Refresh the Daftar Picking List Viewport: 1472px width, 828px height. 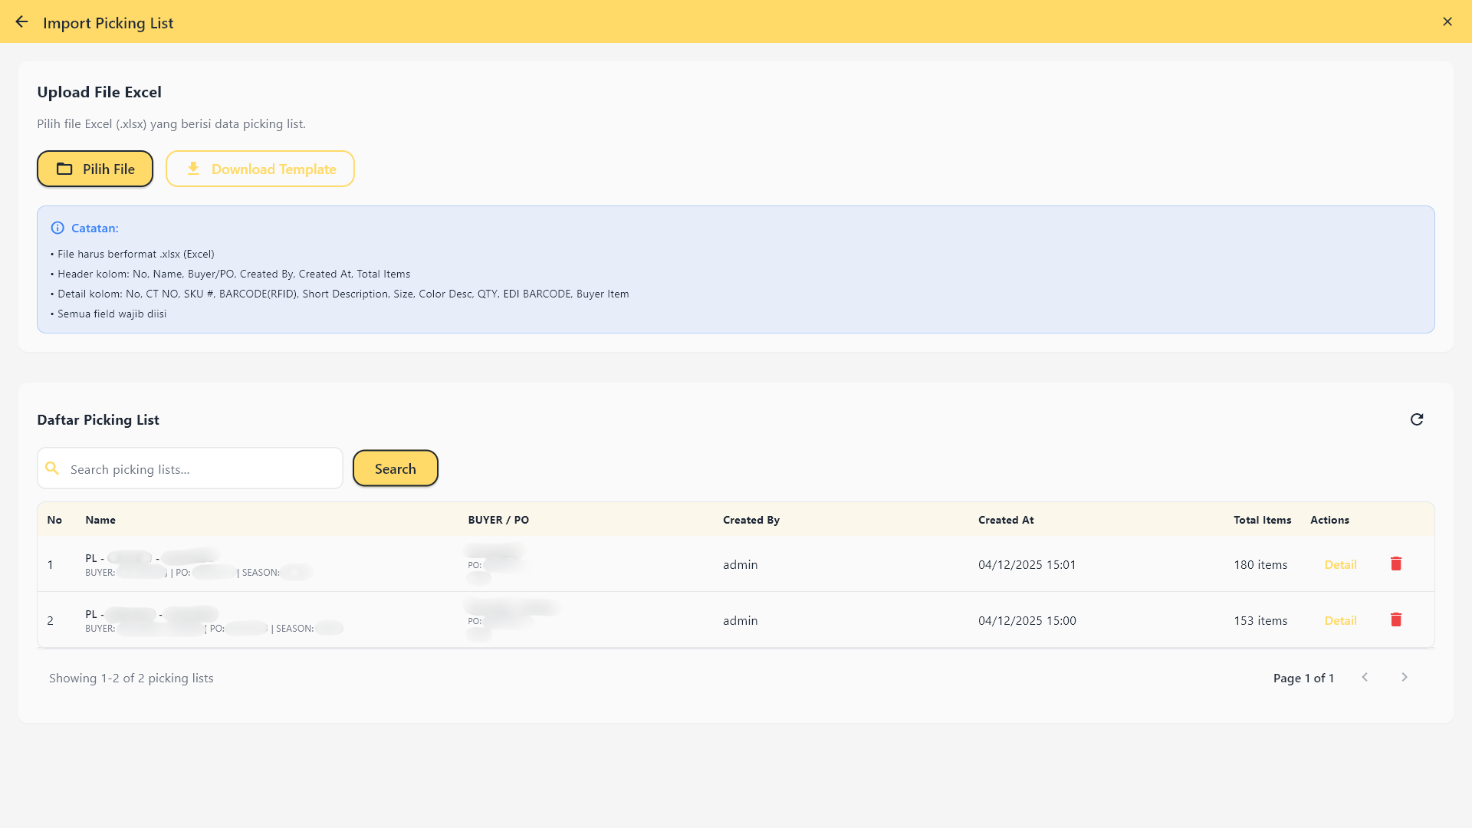point(1418,419)
